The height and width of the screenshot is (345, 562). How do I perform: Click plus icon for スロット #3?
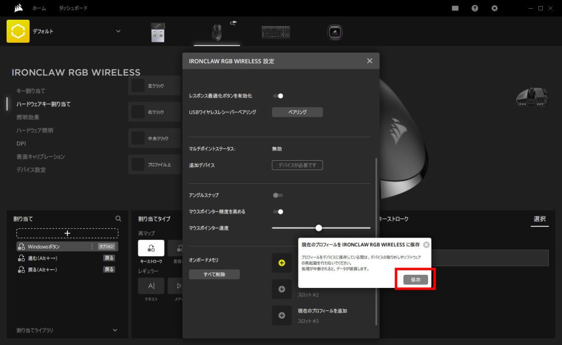282,315
